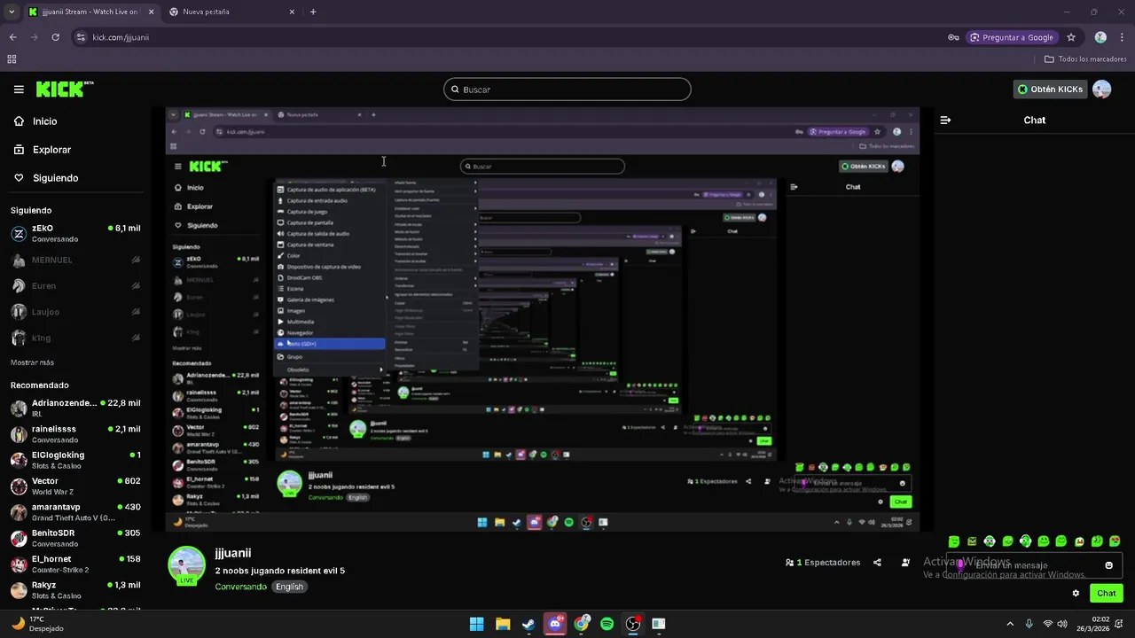The width and height of the screenshot is (1135, 638).
Task: Open the Chrome apps grid icon
Action: coord(12,59)
